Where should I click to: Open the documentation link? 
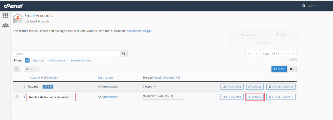pos(137,31)
